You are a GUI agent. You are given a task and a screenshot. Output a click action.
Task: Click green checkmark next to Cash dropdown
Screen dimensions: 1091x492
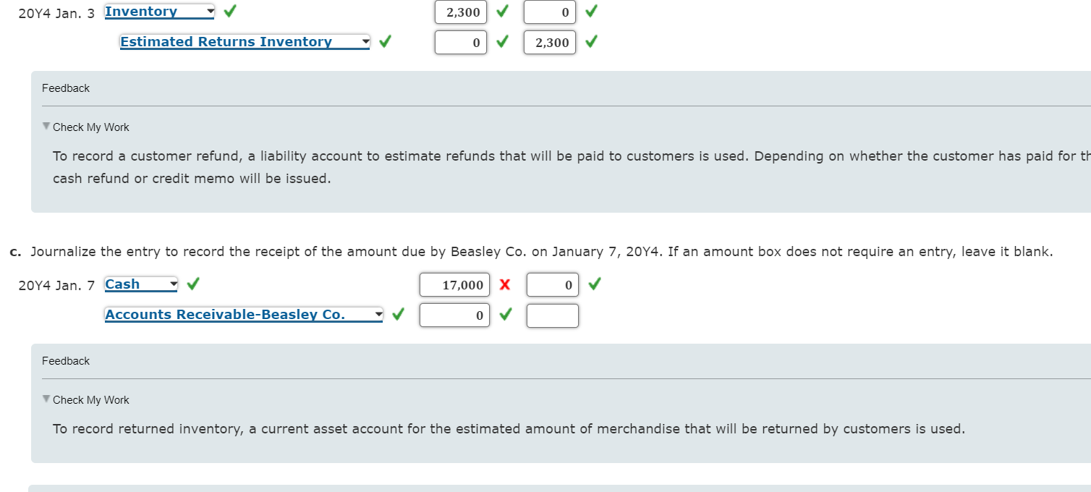pos(192,284)
